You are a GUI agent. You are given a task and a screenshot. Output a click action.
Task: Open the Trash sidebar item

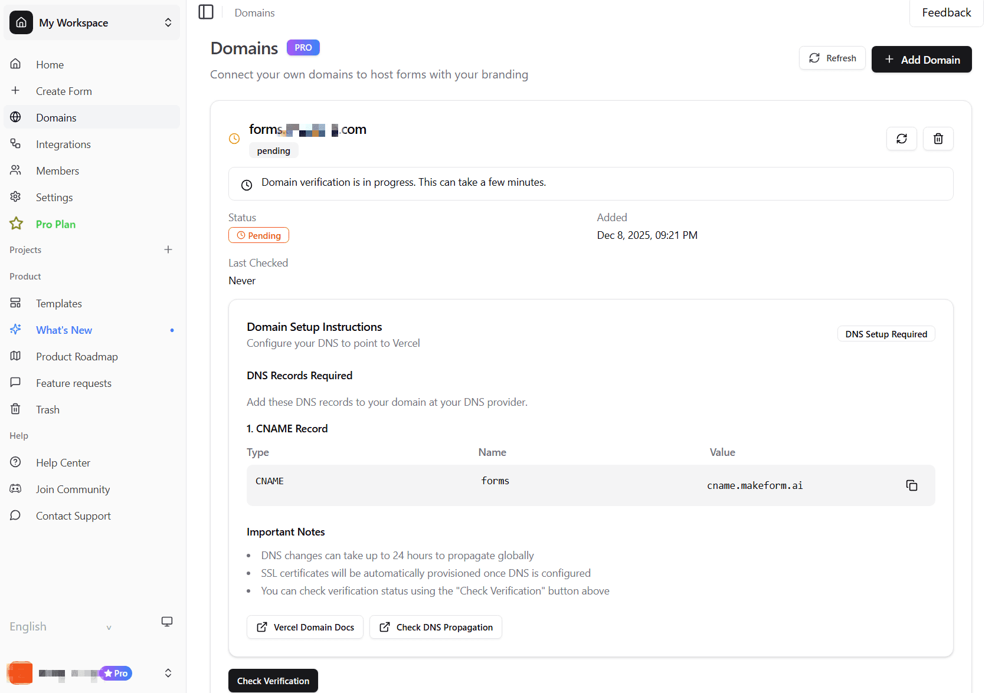tap(47, 410)
